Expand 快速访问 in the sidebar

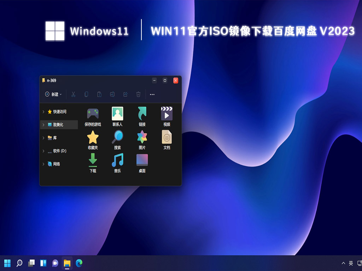tap(43, 112)
